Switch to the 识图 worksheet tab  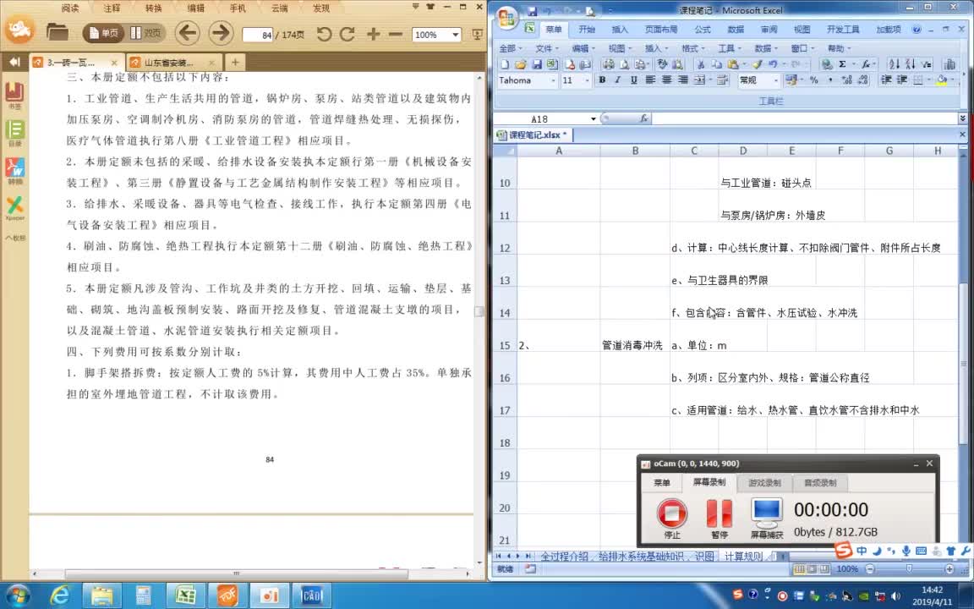(704, 557)
